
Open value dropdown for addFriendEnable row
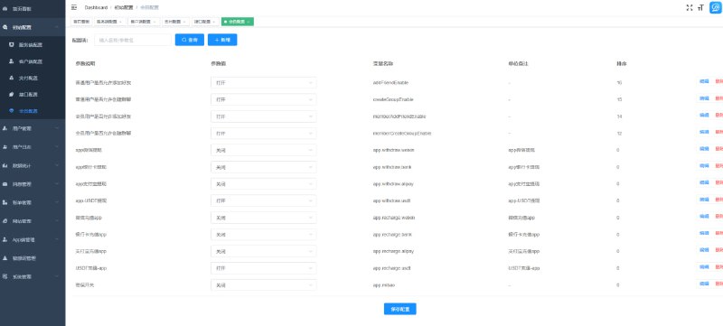coord(264,83)
